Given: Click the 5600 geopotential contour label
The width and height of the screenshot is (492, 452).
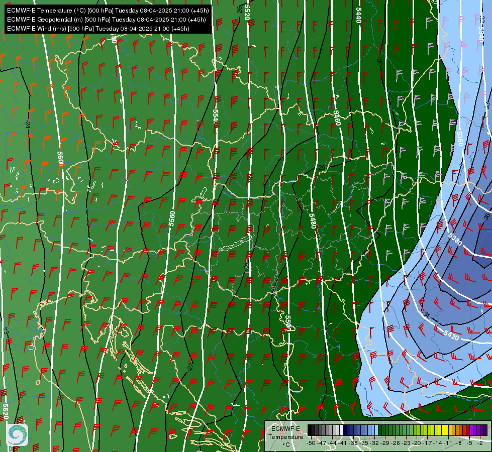Looking at the screenshot, I should pyautogui.click(x=61, y=159).
